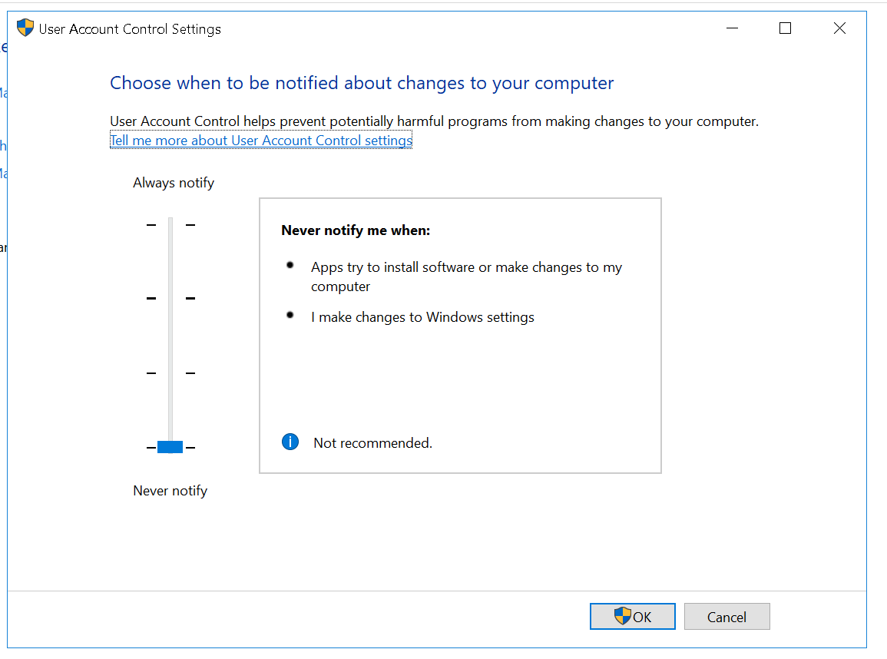Open the Tell me more about UAC settings link

tap(261, 141)
